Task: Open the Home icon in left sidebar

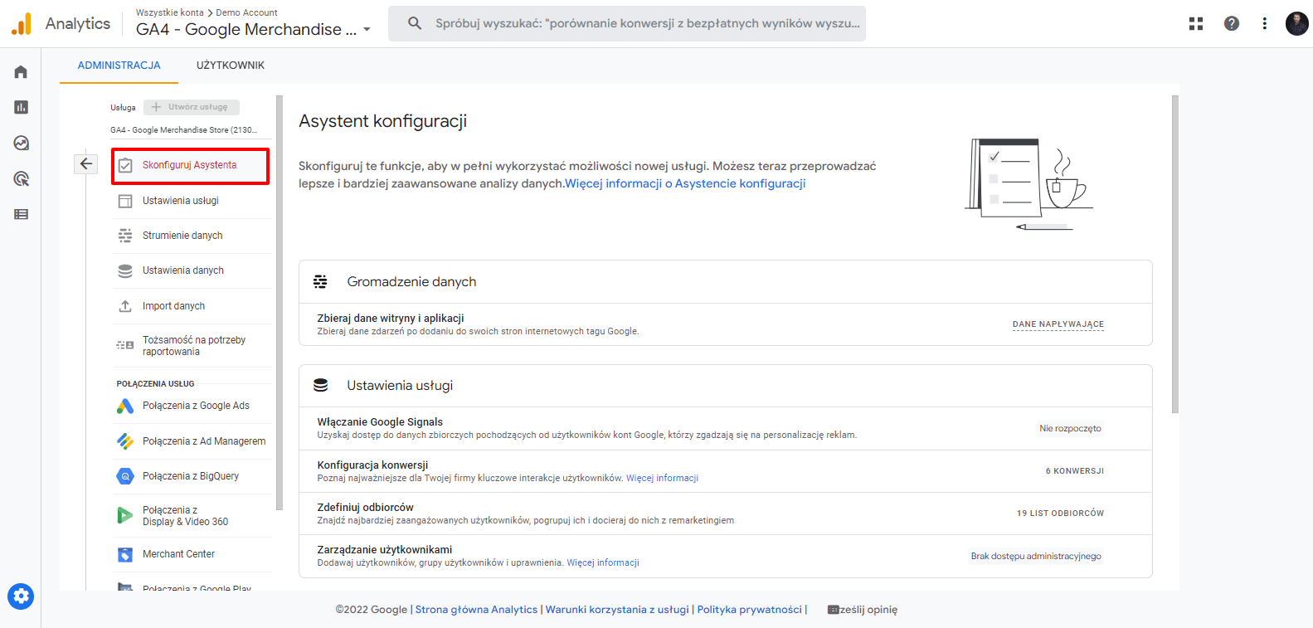Action: tap(21, 72)
